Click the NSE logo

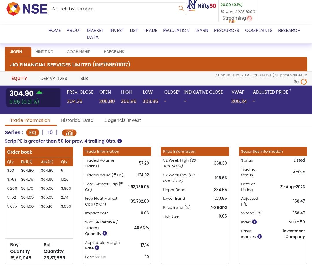[x=27, y=9]
